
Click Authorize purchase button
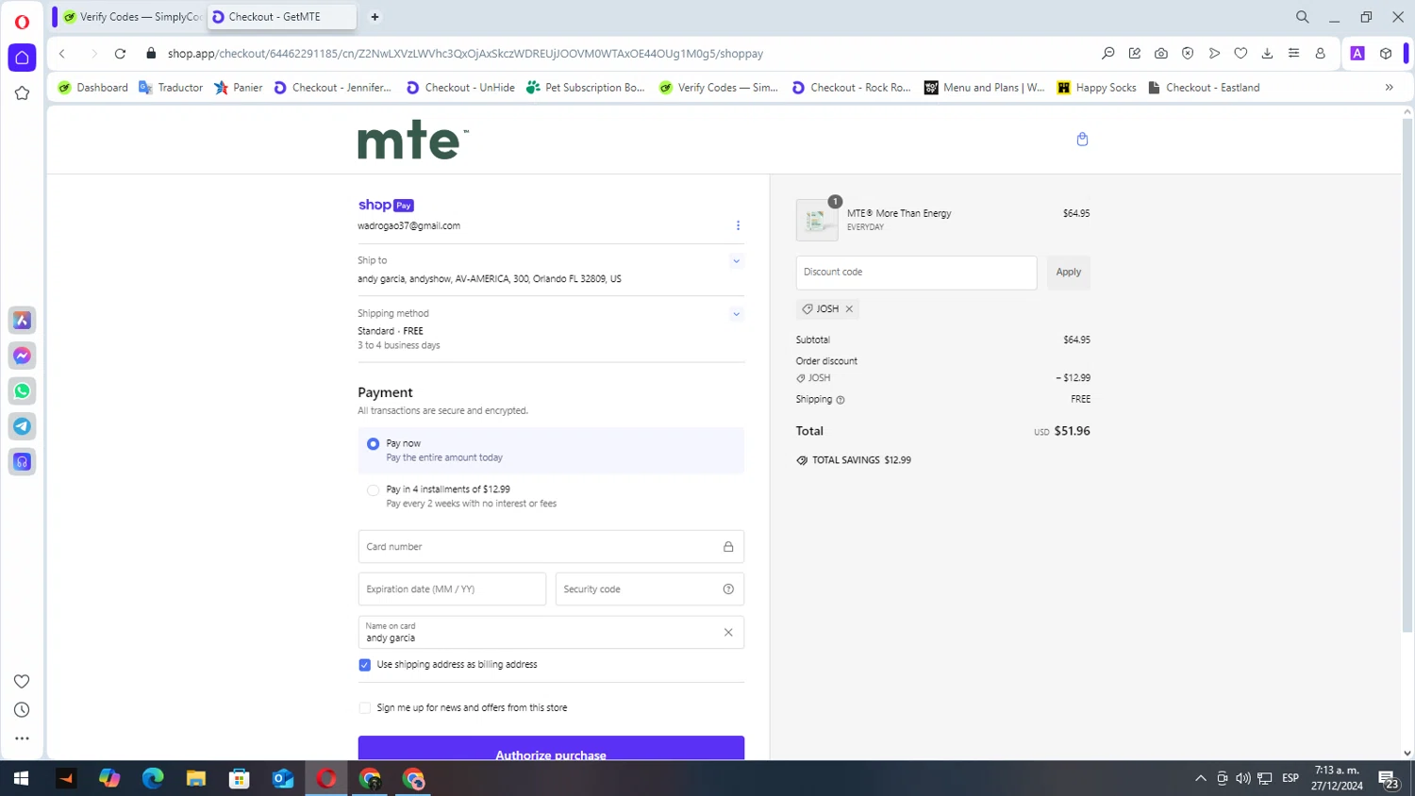551,749
